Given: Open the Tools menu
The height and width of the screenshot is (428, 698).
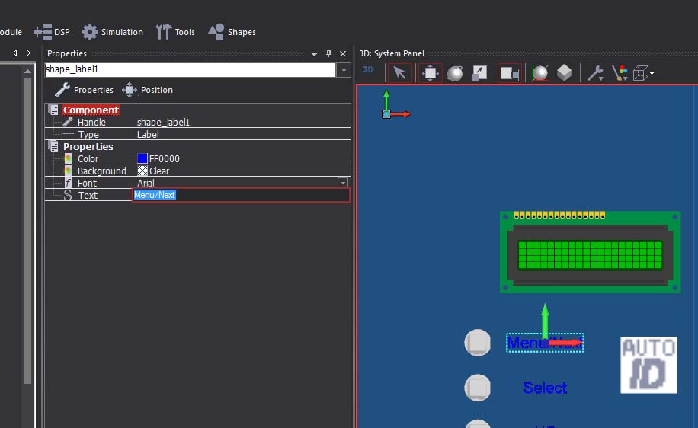Looking at the screenshot, I should [175, 32].
